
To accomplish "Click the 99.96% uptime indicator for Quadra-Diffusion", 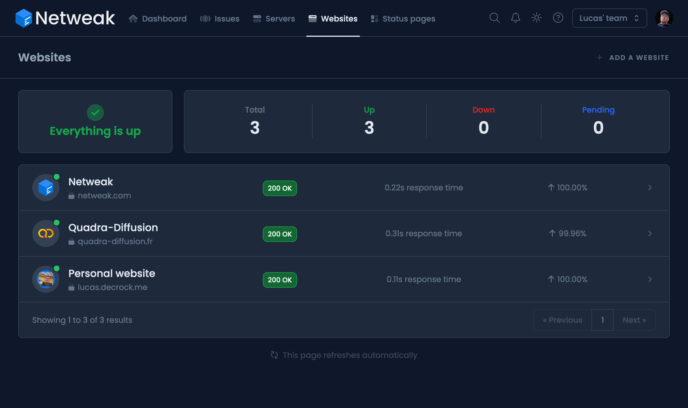I will point(567,233).
